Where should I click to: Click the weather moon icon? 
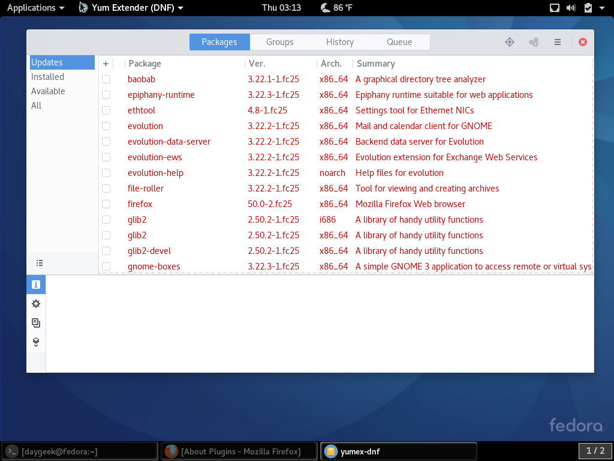tap(325, 8)
